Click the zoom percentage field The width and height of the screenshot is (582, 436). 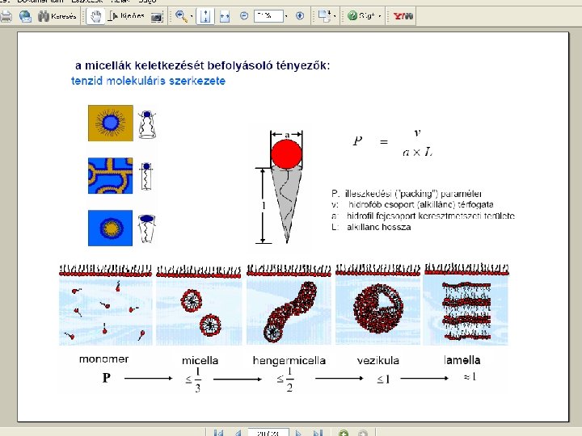coord(268,15)
